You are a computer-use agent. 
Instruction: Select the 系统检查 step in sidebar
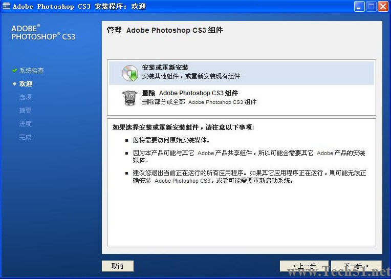point(31,71)
